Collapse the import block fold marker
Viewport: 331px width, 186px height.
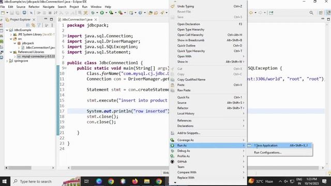click(x=66, y=36)
